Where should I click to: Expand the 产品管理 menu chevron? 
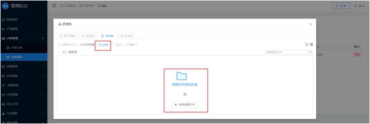pos(43,29)
